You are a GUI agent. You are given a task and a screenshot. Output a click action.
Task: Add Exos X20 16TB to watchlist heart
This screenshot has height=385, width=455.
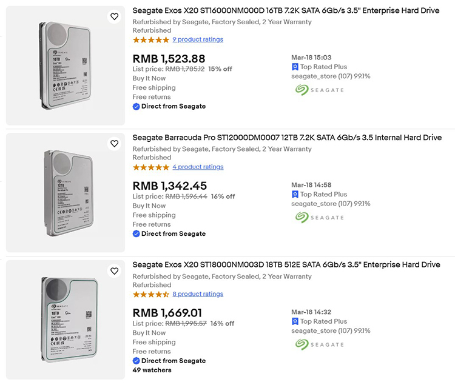pos(114,17)
